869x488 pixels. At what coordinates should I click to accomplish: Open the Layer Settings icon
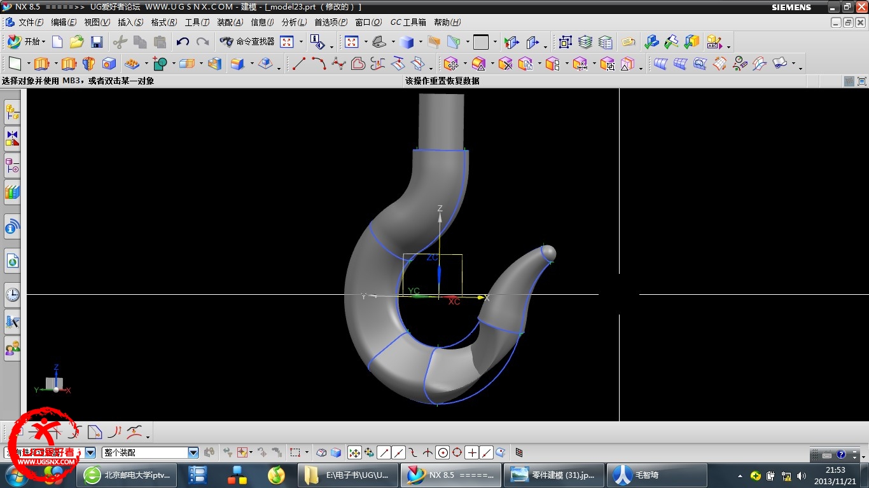click(x=586, y=42)
